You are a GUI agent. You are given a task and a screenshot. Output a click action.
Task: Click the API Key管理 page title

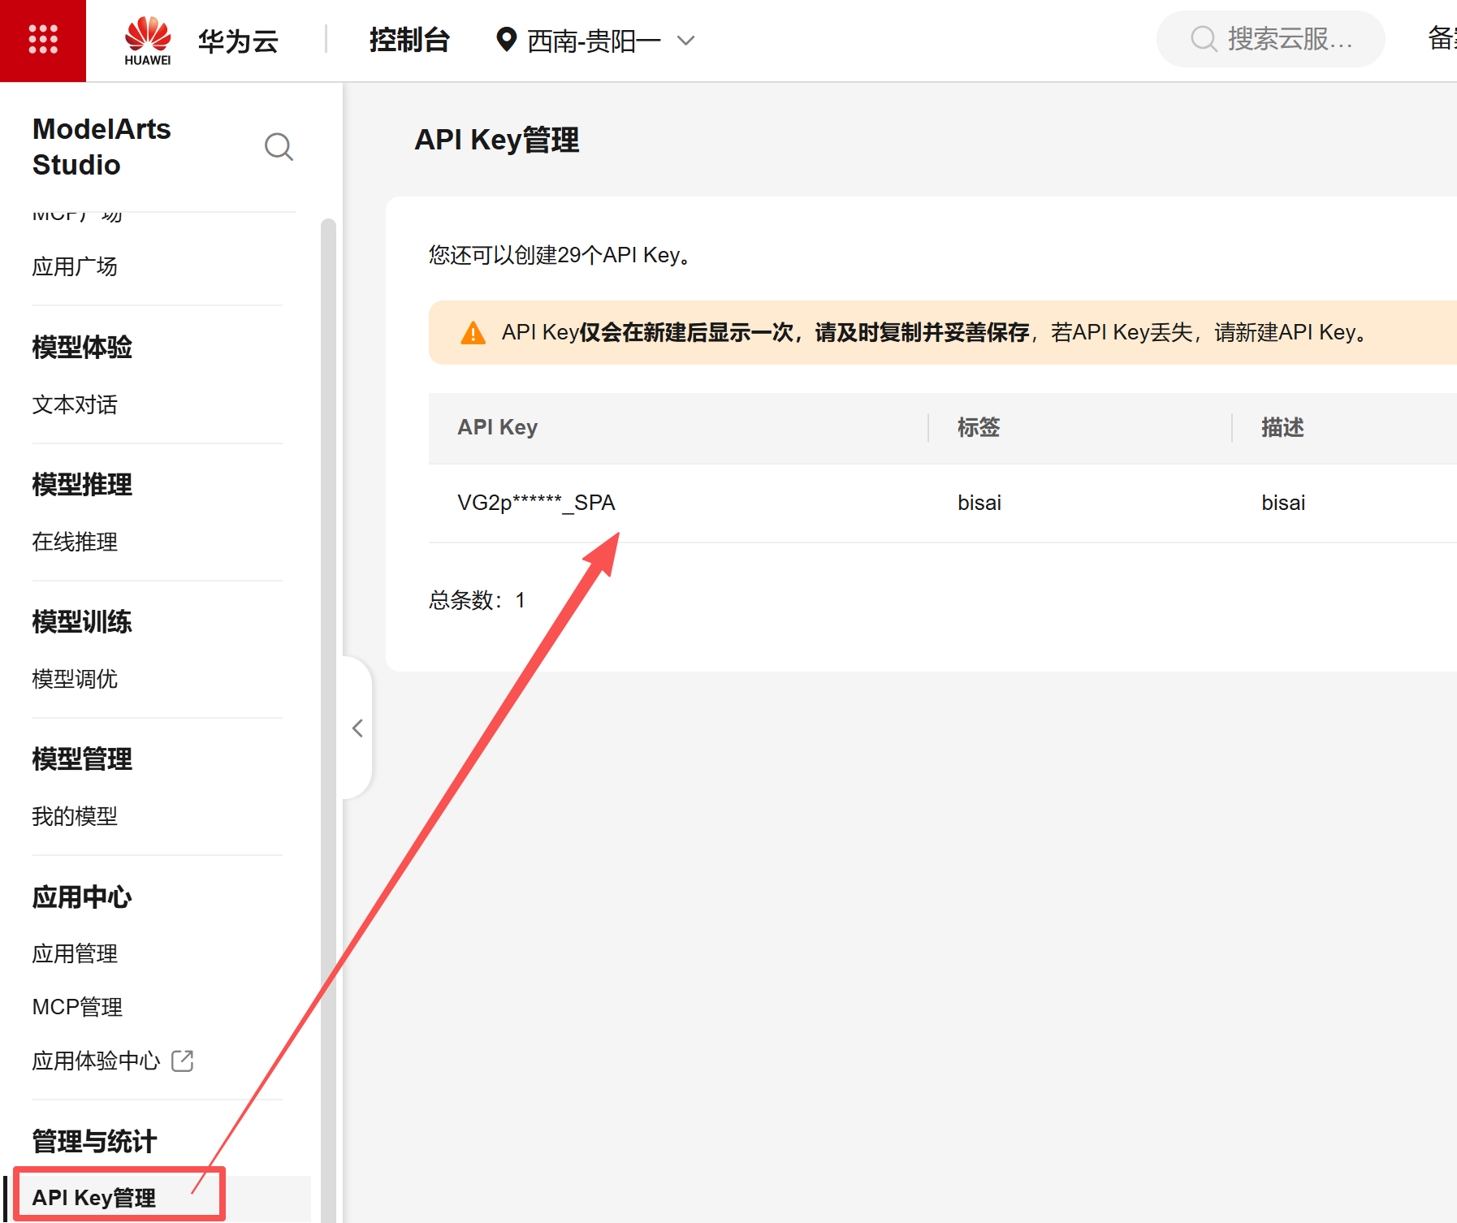click(x=497, y=140)
